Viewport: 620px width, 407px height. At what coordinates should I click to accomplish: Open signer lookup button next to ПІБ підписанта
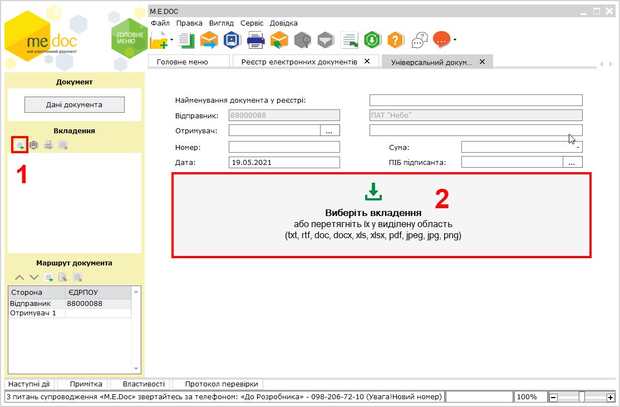click(x=572, y=162)
